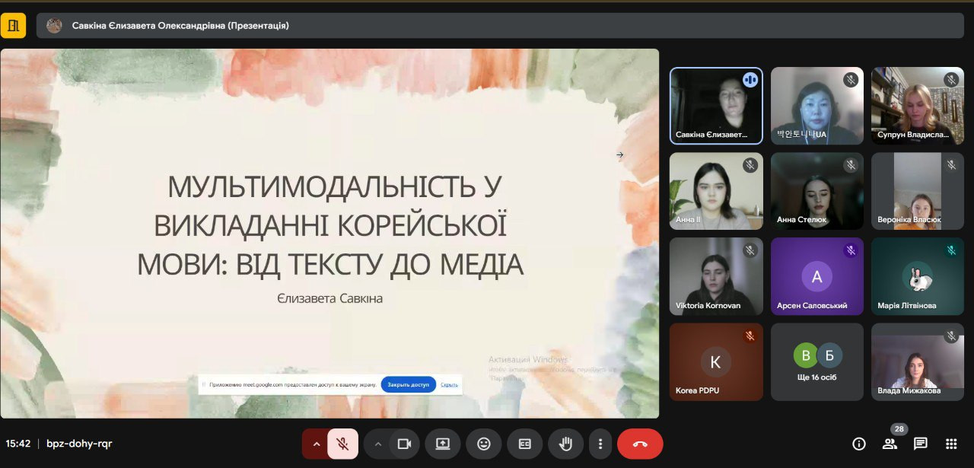Click muted mic icon on Анна II tile

point(750,164)
